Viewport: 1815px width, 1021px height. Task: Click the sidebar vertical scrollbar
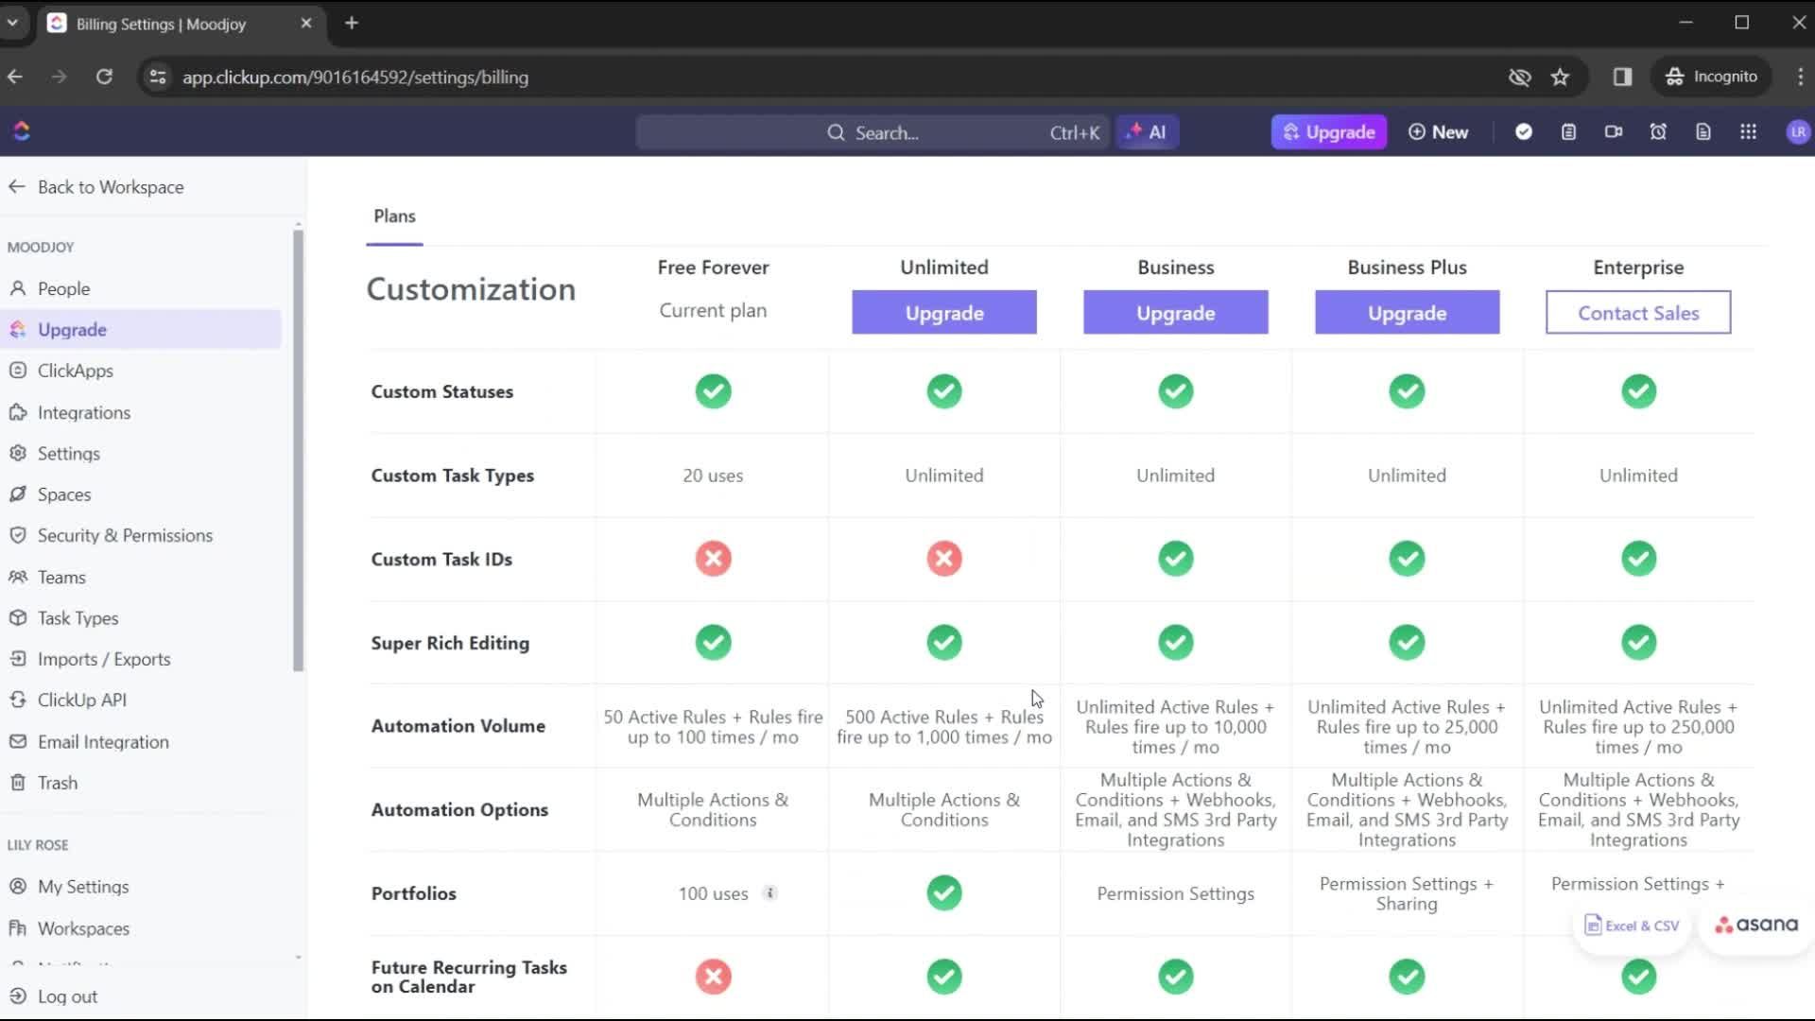click(x=299, y=450)
